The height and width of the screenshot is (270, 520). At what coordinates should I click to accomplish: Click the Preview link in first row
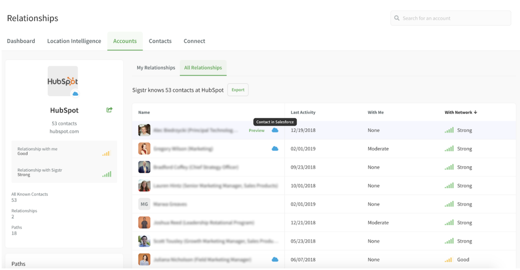(257, 131)
